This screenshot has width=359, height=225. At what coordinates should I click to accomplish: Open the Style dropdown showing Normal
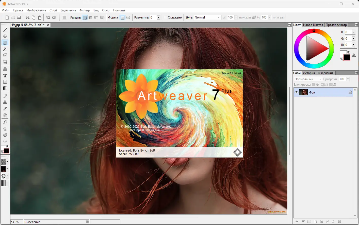(207, 17)
